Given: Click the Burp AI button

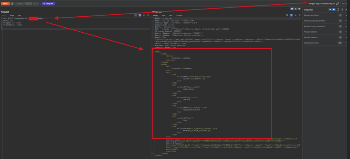Looking at the screenshot, I should tap(47, 3).
